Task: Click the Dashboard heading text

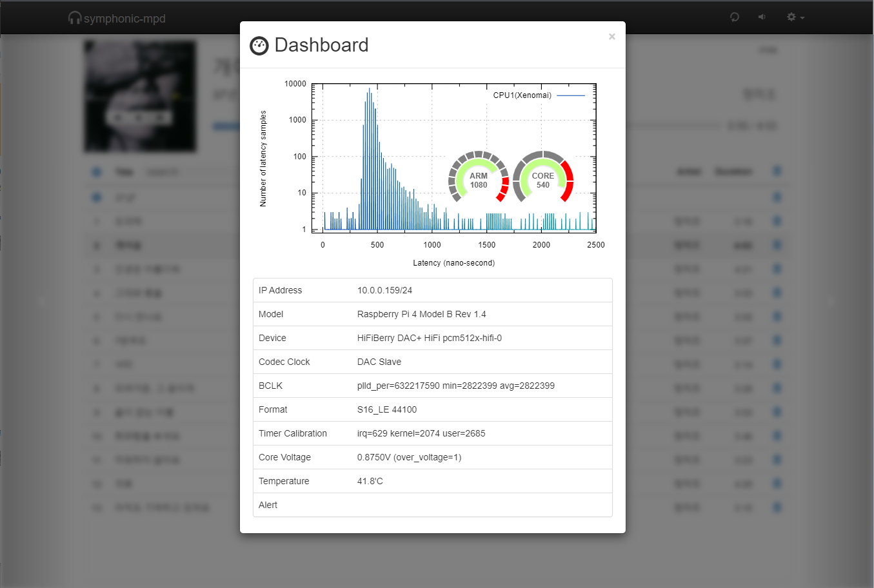Action: (321, 45)
